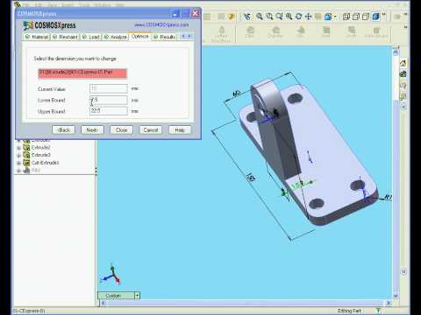Expand the Cut-Extrude1 tree node

pos(18,163)
